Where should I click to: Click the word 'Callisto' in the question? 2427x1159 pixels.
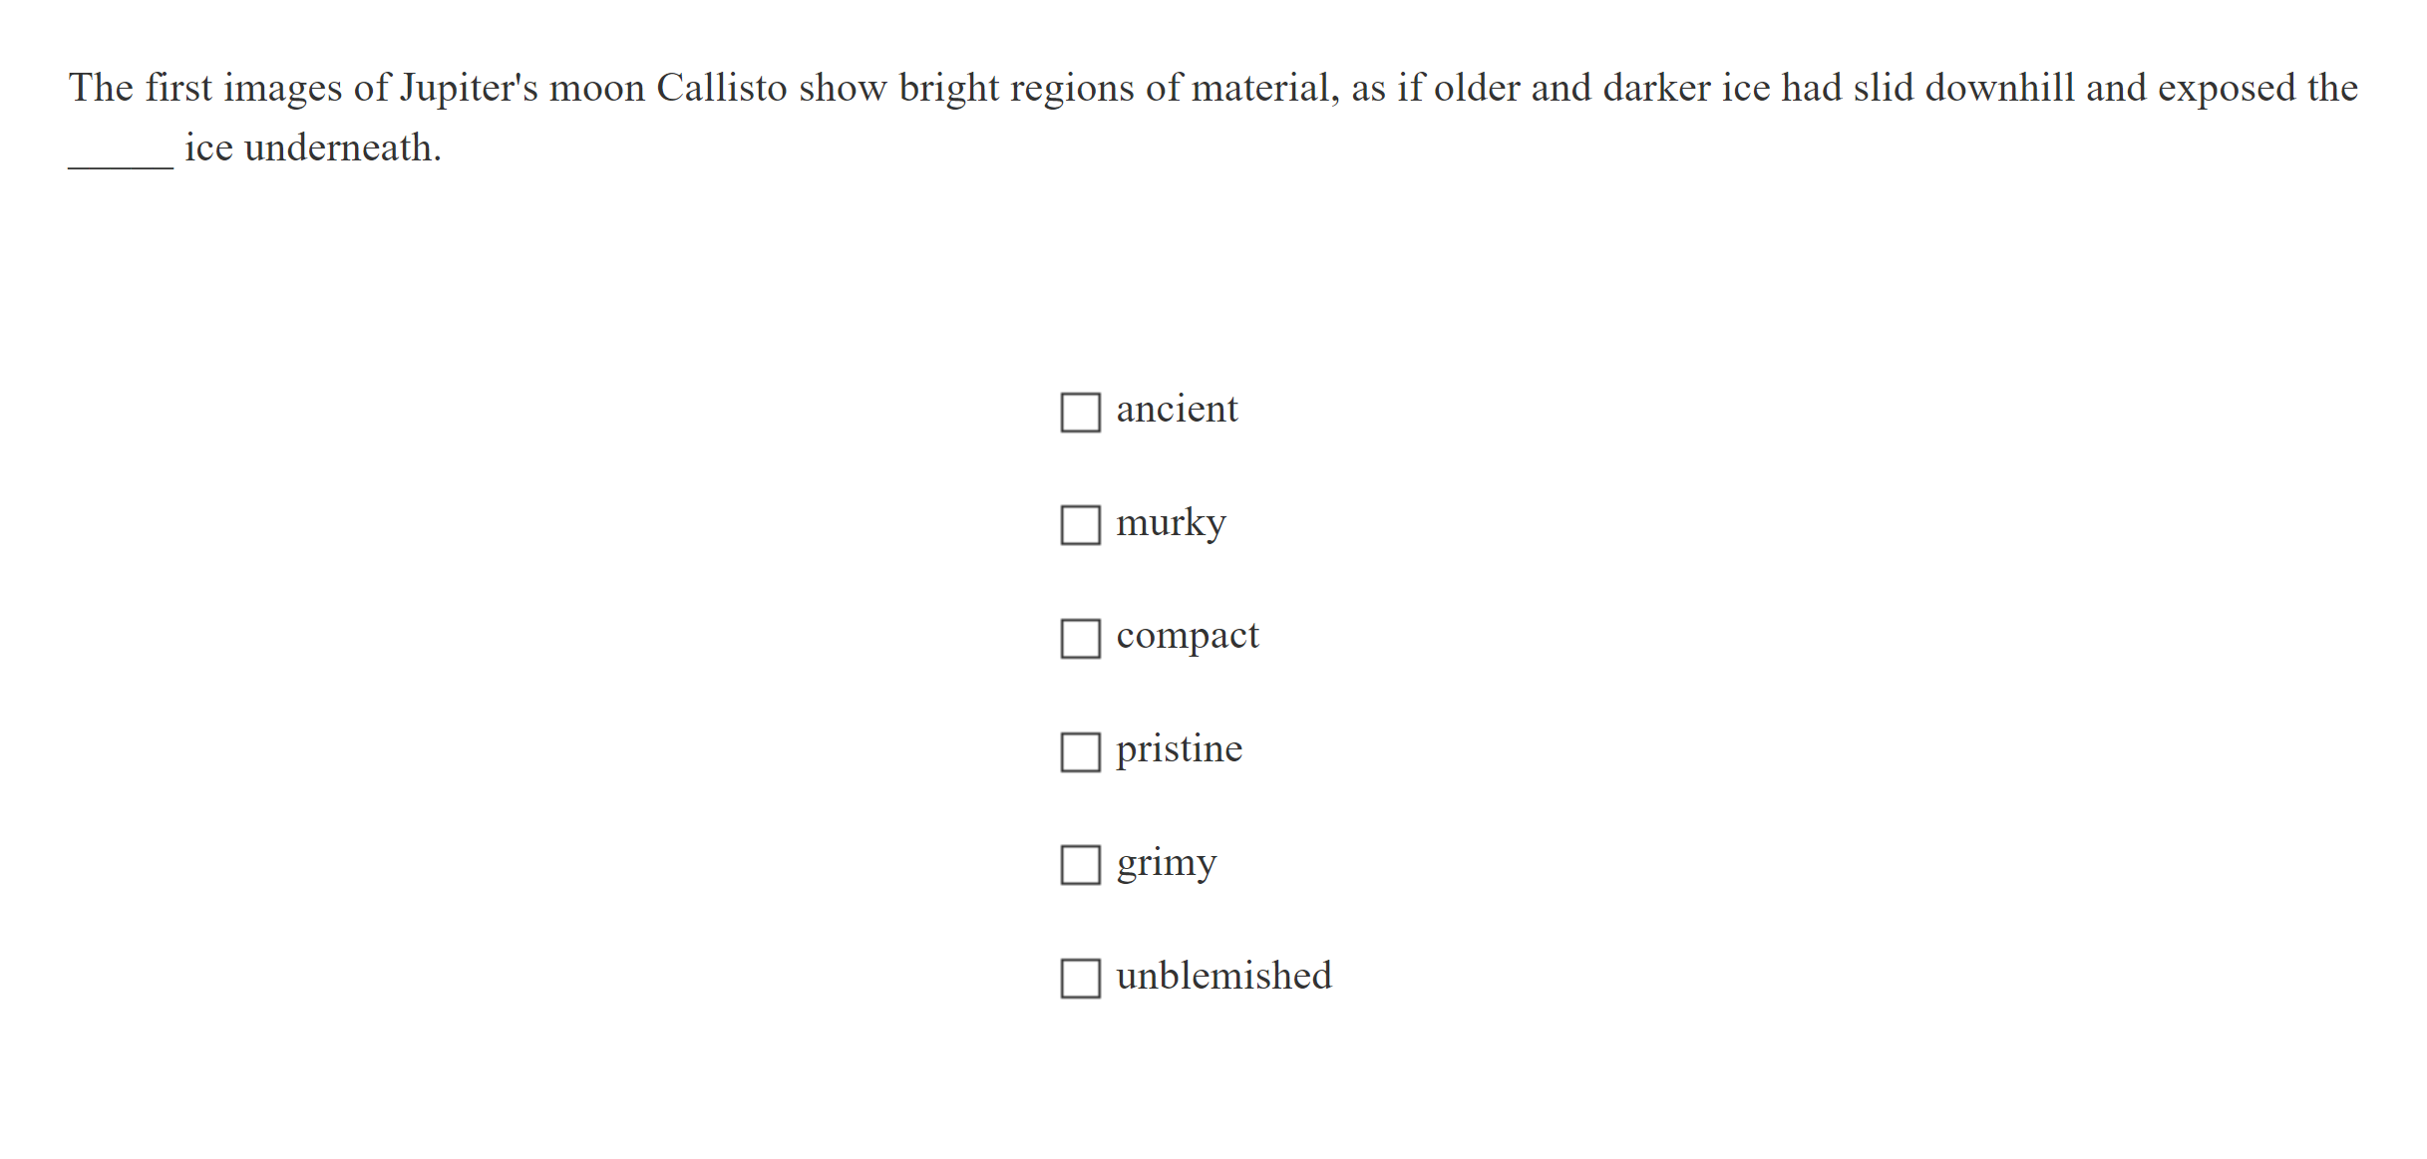click(x=721, y=88)
